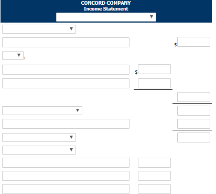Viewport: 216px width, 194px height.
Task: Click the first wide account name text field
Action: click(x=66, y=42)
